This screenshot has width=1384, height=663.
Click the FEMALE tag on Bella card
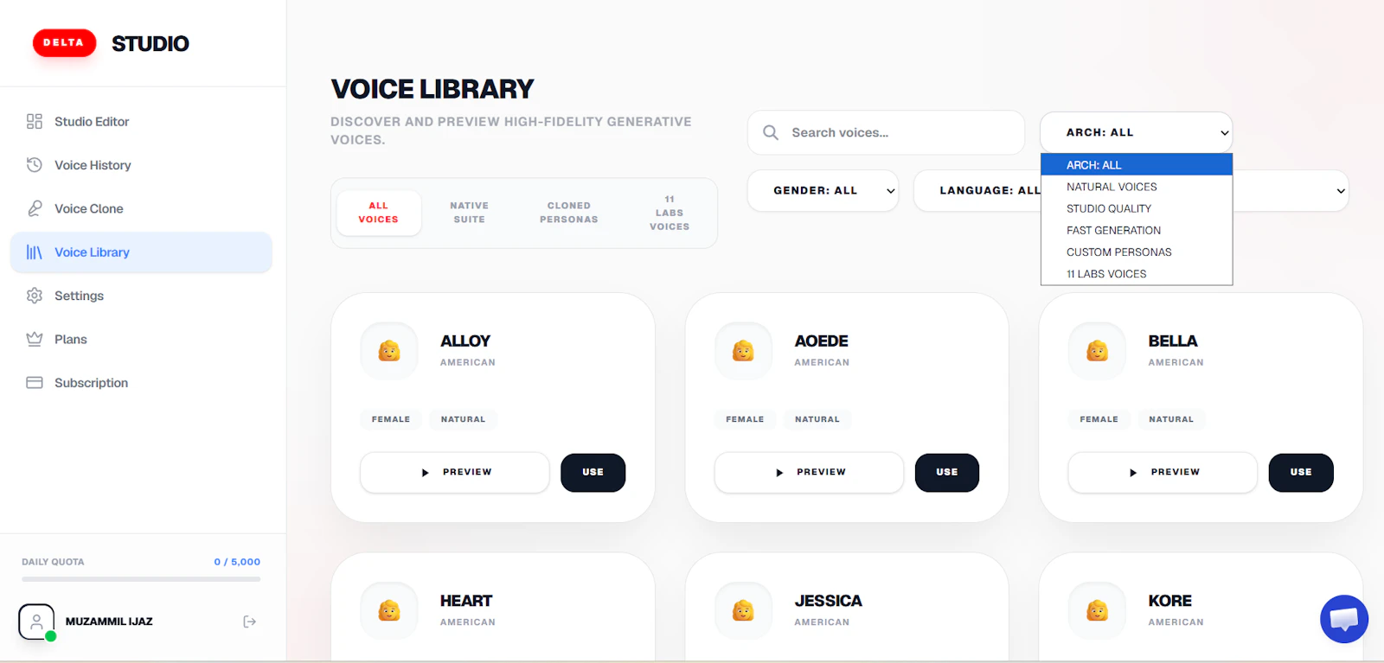coord(1099,419)
